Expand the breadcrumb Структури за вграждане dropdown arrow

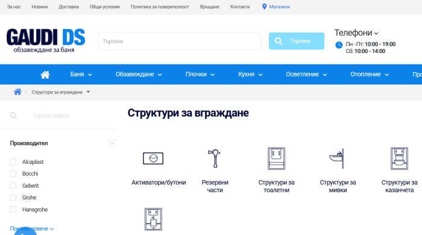[88, 92]
